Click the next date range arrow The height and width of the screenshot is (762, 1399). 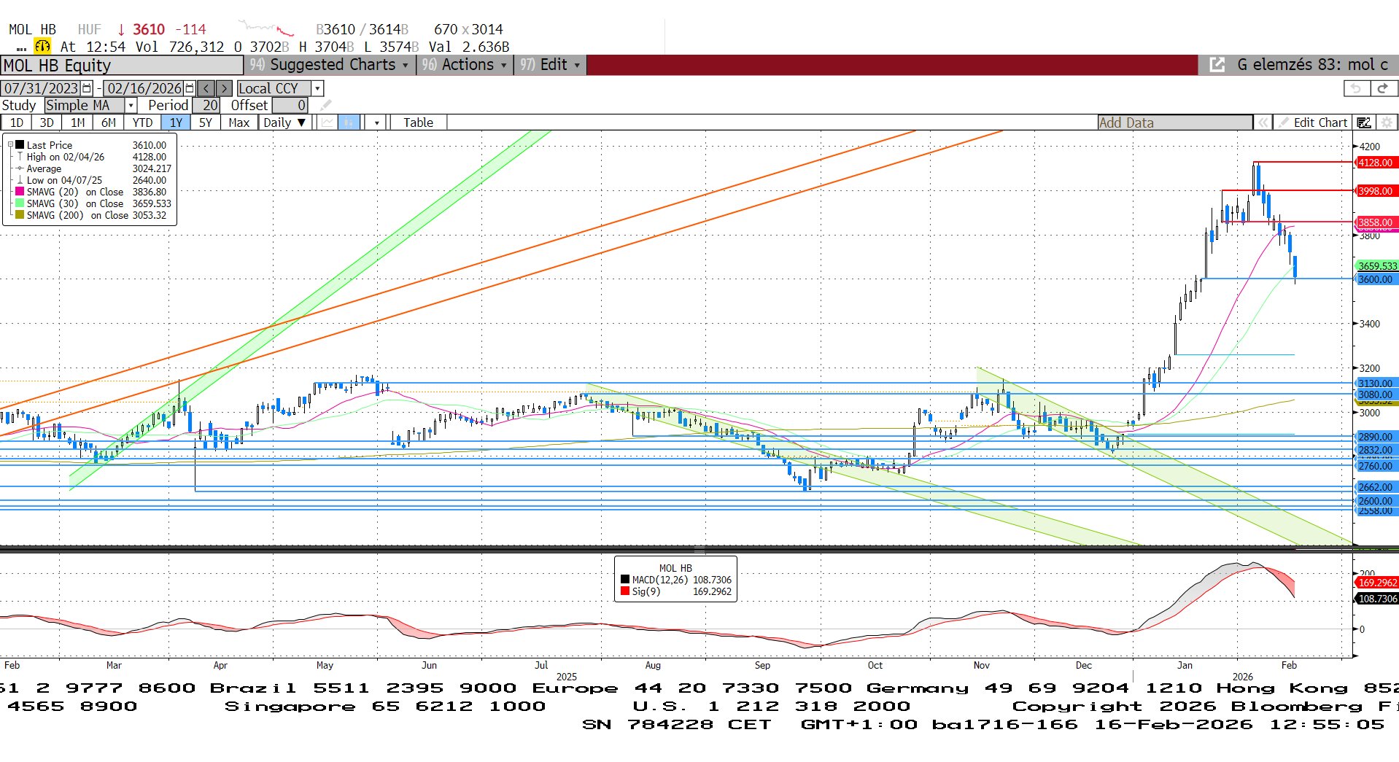225,88
